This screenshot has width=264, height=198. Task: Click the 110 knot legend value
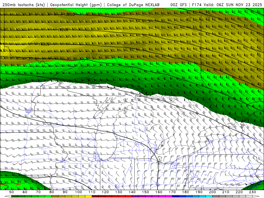click(92, 192)
